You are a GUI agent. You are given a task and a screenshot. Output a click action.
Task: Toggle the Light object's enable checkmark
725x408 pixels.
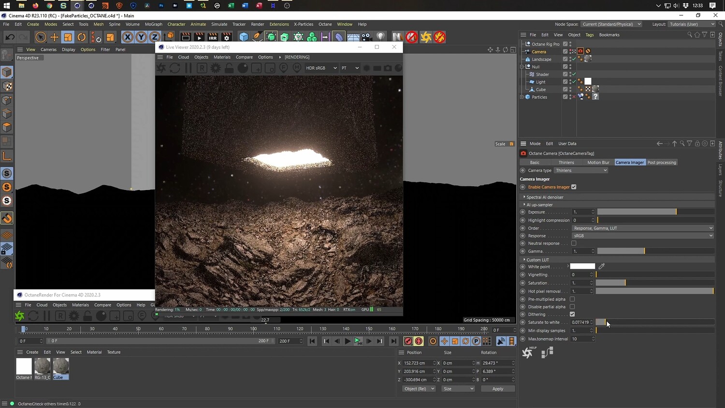574,82
